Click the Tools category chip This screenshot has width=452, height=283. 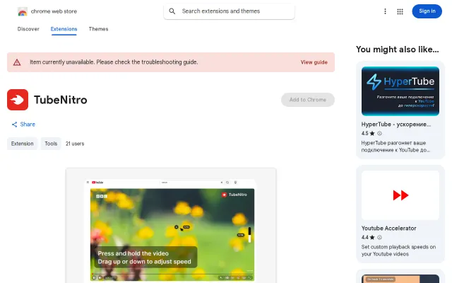pyautogui.click(x=51, y=144)
